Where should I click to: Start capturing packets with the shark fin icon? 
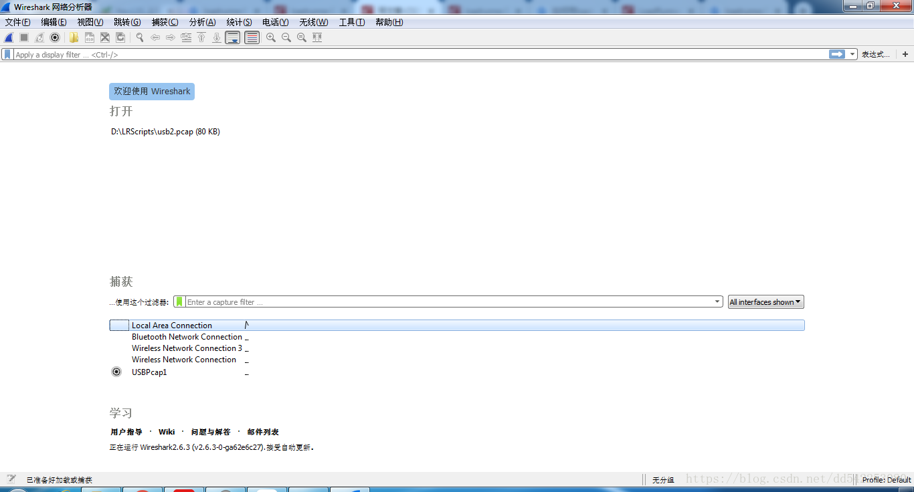tap(9, 37)
